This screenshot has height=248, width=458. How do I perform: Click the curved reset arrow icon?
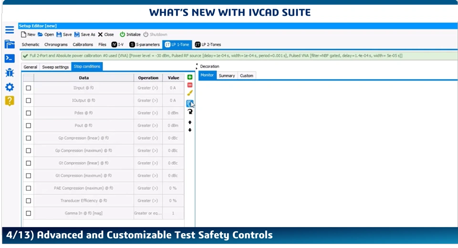[x=190, y=112]
